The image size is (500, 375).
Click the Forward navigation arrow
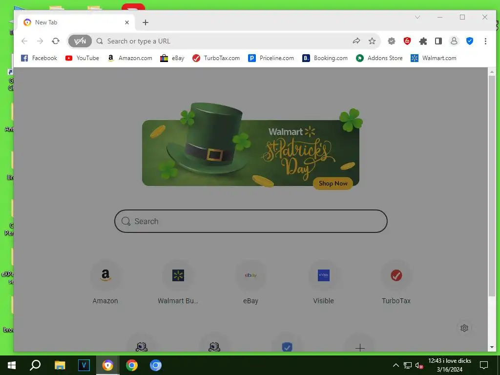(40, 41)
